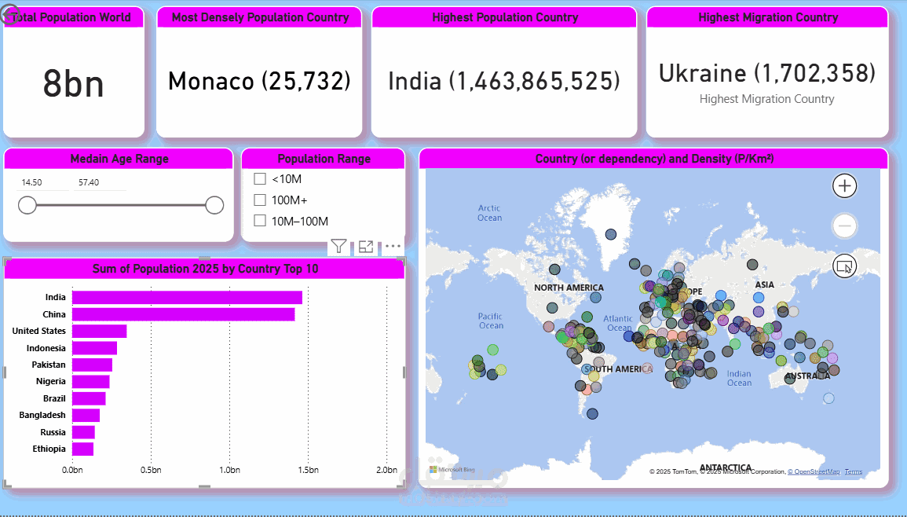The width and height of the screenshot is (907, 517).
Task: Click the India (1,463,865,525) card value
Action: [504, 81]
